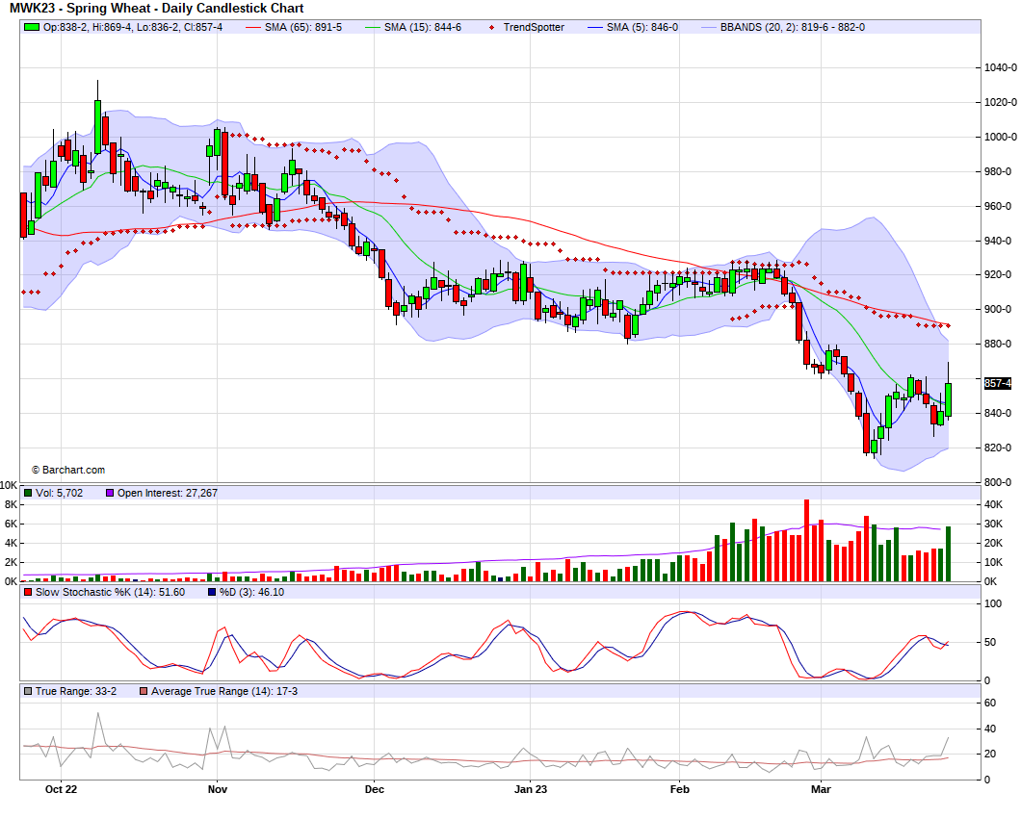Click the latest green candlestick at 857-4

948,399
